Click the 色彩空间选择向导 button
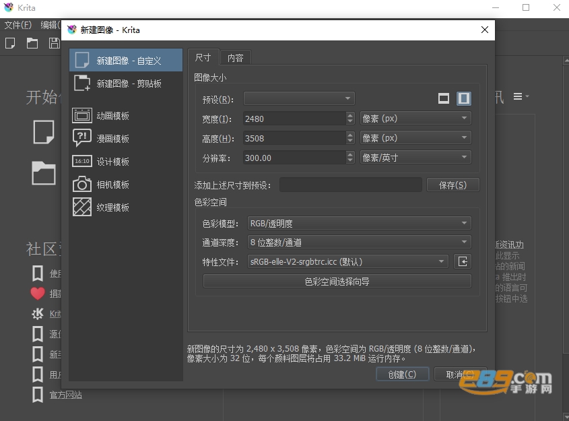Screen dimensions: 569x421 pyautogui.click(x=337, y=282)
